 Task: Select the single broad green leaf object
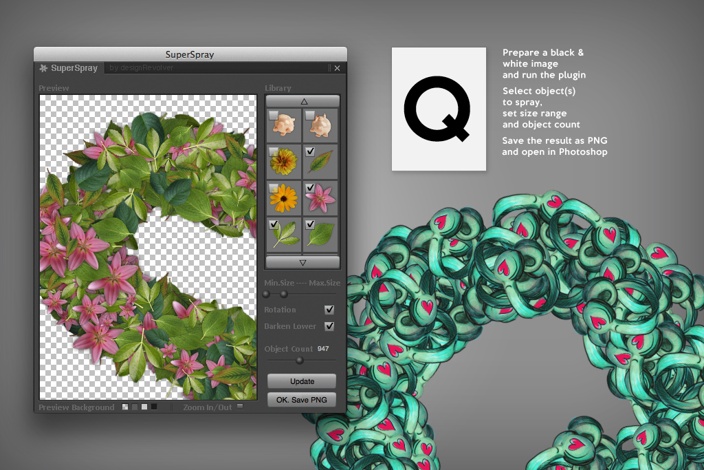coord(320,235)
